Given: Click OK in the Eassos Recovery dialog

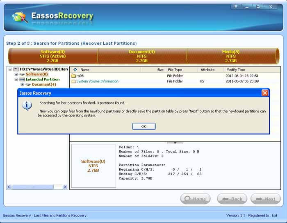Looking at the screenshot, I should coord(143,126).
